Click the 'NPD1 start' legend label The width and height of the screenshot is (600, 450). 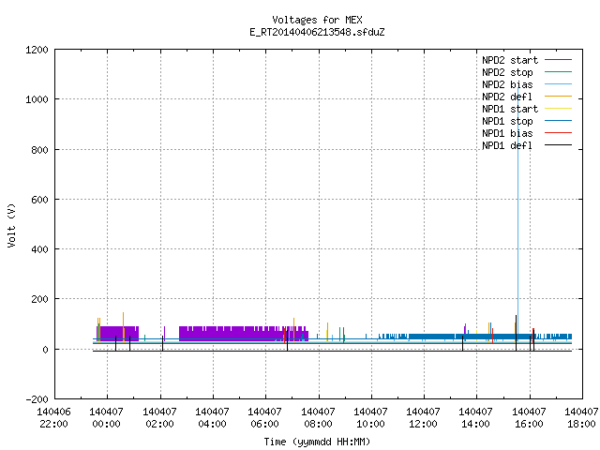510,109
